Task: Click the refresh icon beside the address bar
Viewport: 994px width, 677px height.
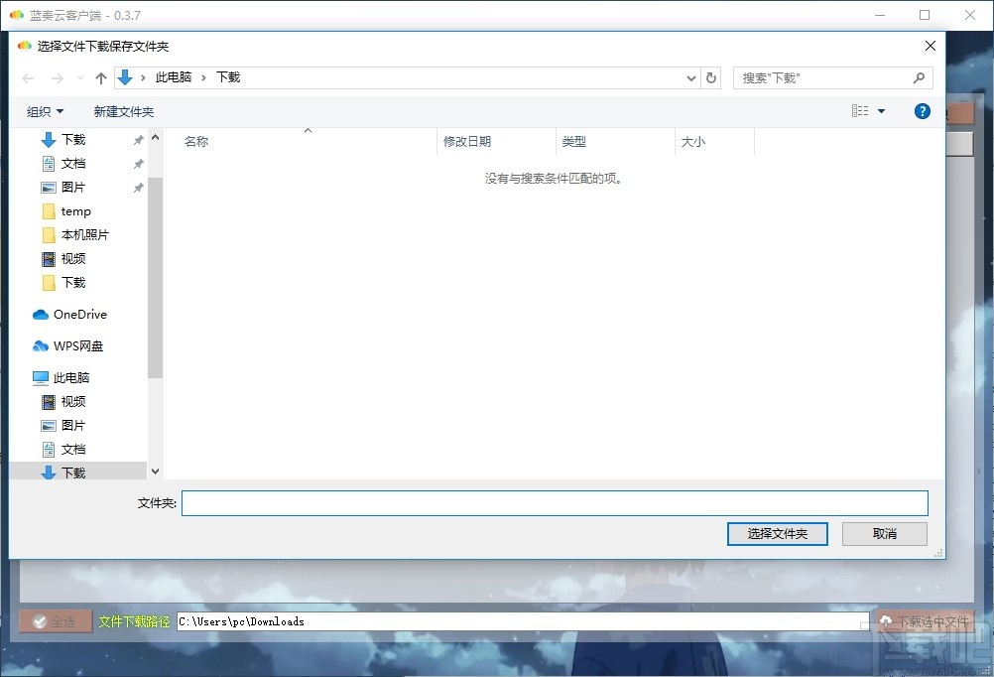Action: coord(710,77)
